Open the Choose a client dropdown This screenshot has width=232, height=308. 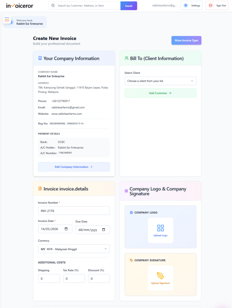click(x=160, y=81)
